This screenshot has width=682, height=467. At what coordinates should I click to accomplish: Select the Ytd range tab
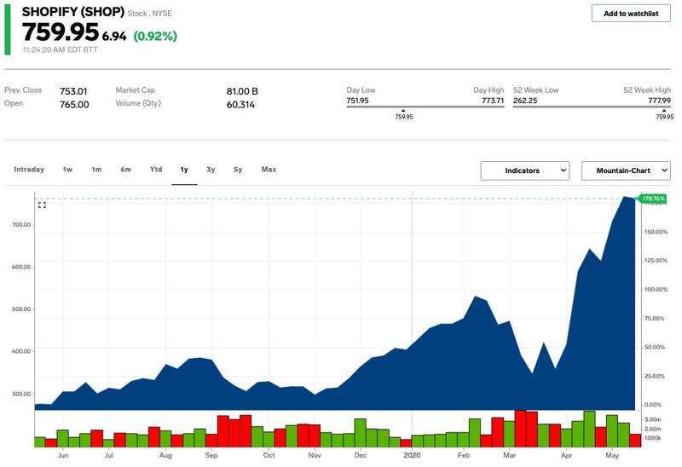pyautogui.click(x=156, y=170)
